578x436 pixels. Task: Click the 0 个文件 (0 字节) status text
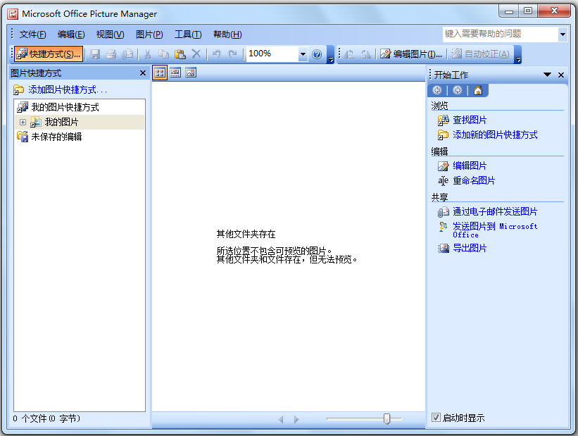[46, 418]
